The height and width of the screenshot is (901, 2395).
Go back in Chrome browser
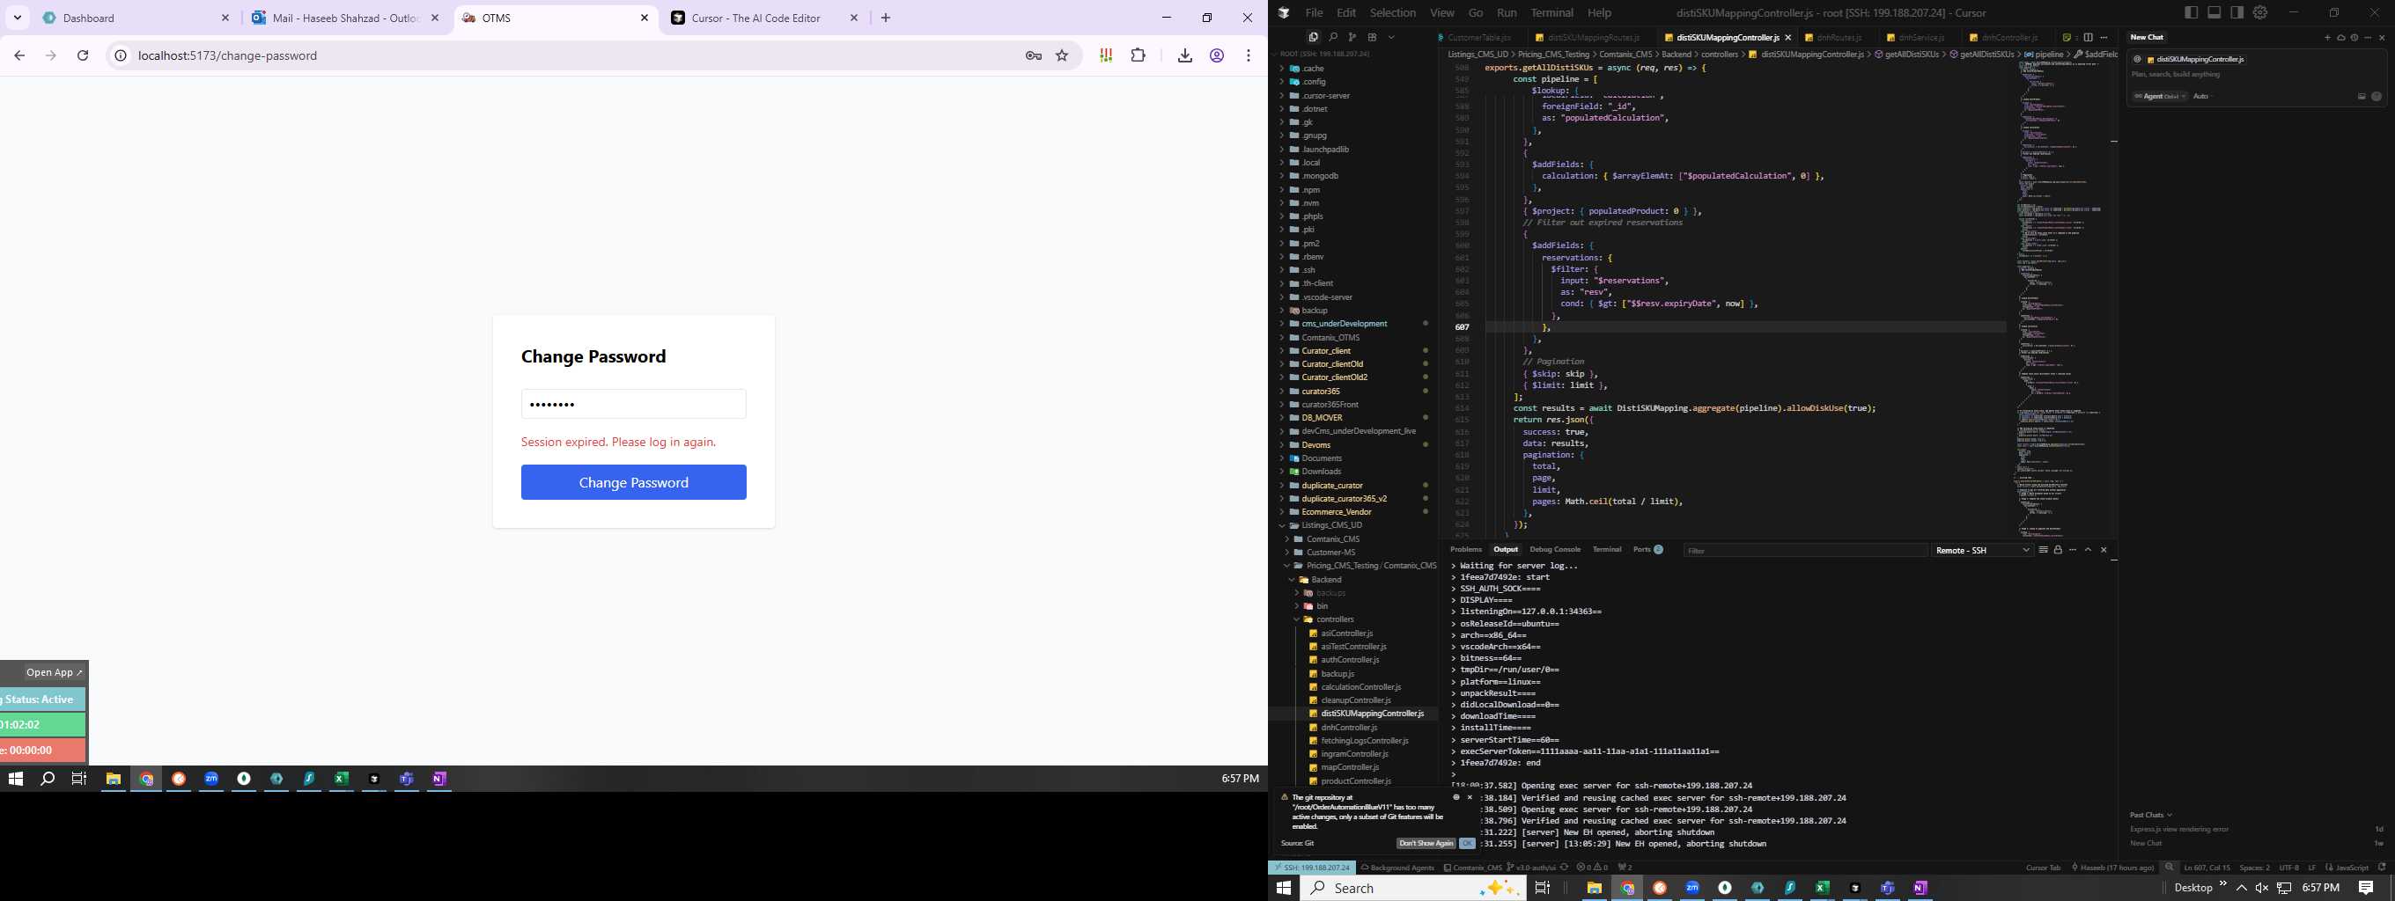click(19, 55)
